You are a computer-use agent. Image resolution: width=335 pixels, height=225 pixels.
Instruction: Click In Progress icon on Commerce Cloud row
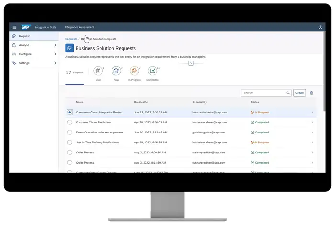[252, 112]
